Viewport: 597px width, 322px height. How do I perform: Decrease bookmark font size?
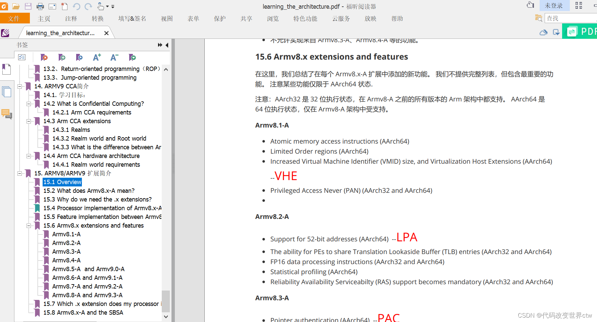(114, 58)
